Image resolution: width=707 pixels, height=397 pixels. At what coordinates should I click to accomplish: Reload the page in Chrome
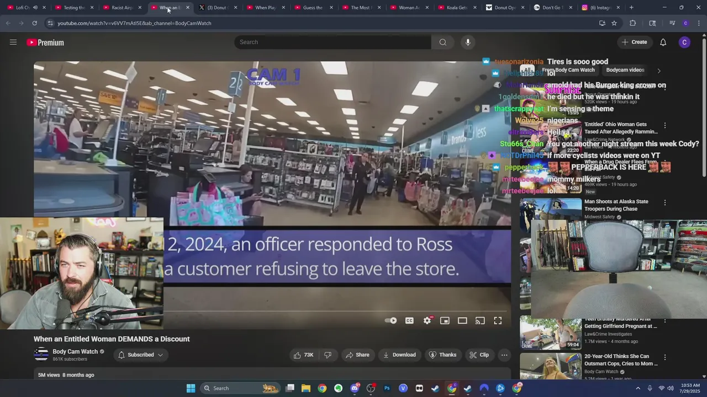coord(34,23)
